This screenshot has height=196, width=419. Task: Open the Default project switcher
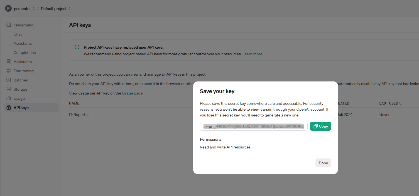coord(56,9)
